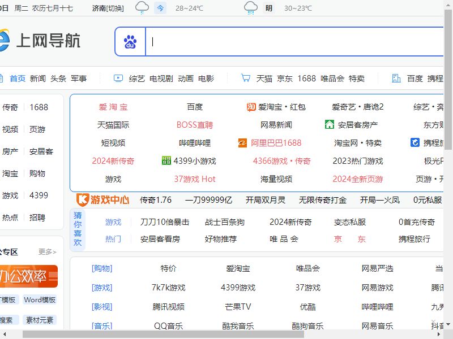This screenshot has height=339, width=453.
Task: Open the 军事 nav item
Action: pos(79,79)
